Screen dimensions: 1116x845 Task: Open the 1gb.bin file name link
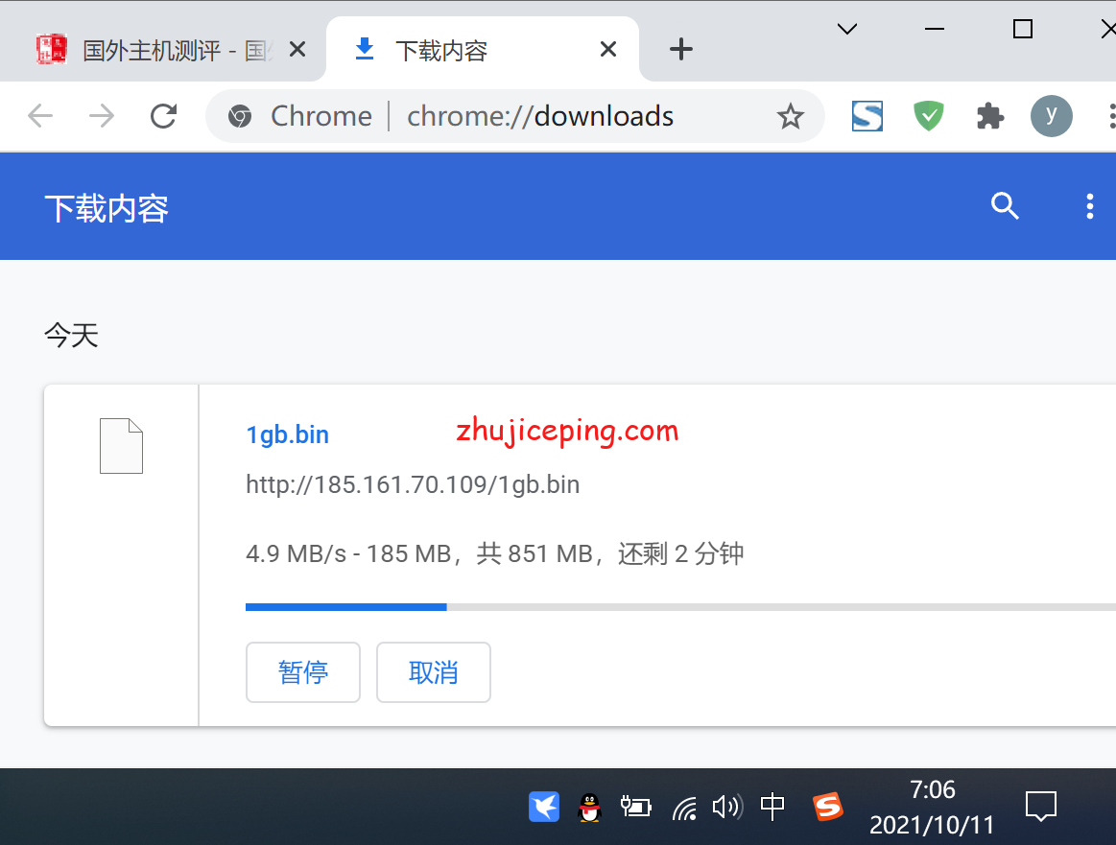(288, 434)
